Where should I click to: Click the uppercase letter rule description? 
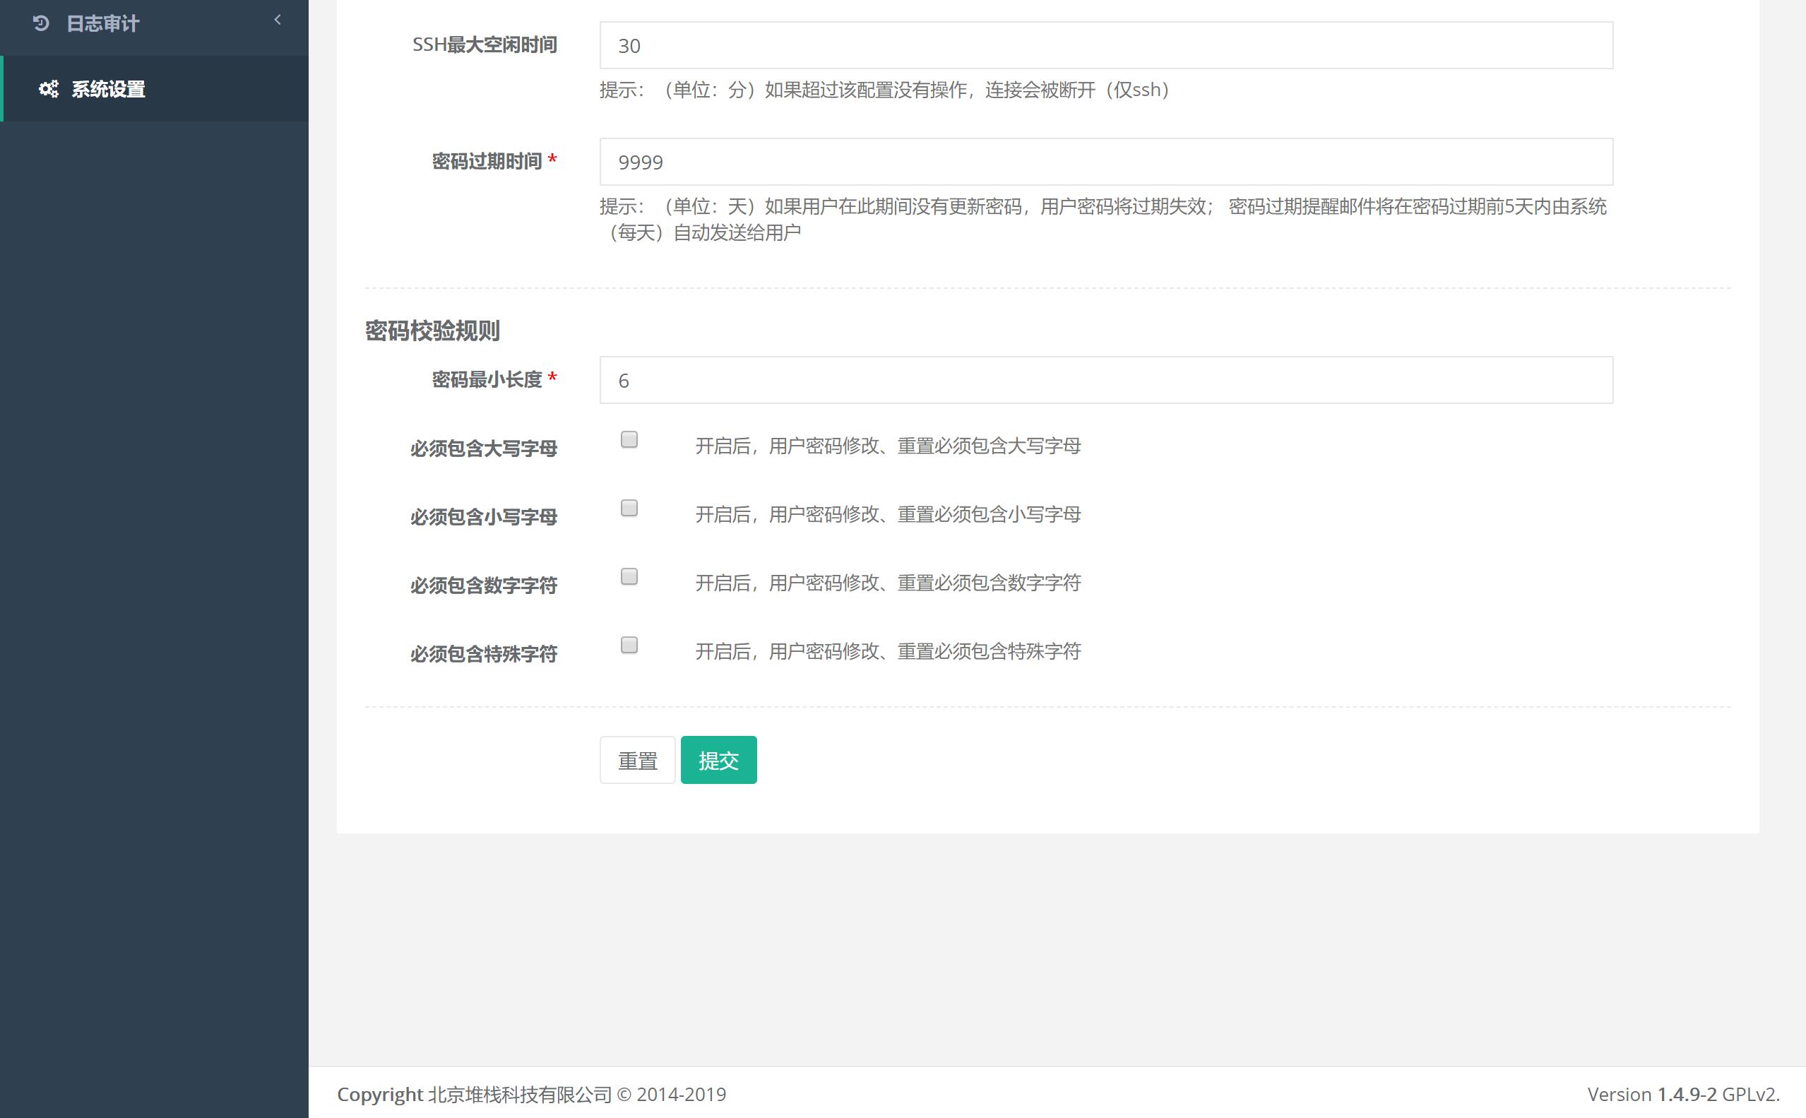(888, 446)
